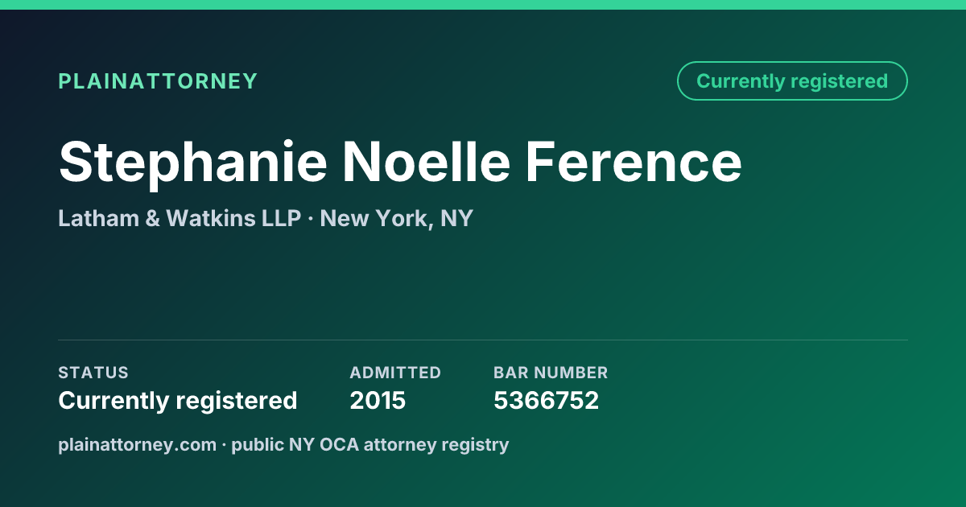The image size is (966, 507).
Task: Select bar number 5366752
Action: 546,400
